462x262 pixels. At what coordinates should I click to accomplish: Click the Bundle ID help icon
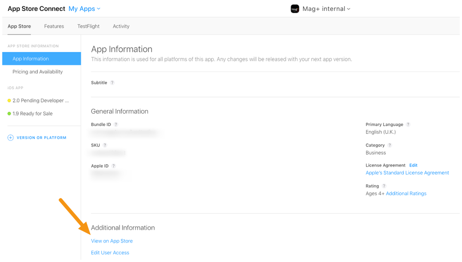point(116,124)
